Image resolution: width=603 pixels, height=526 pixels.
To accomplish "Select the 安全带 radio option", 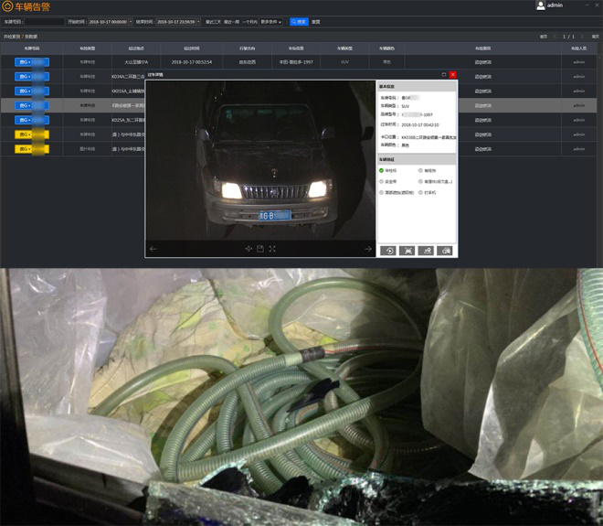I will pos(382,181).
